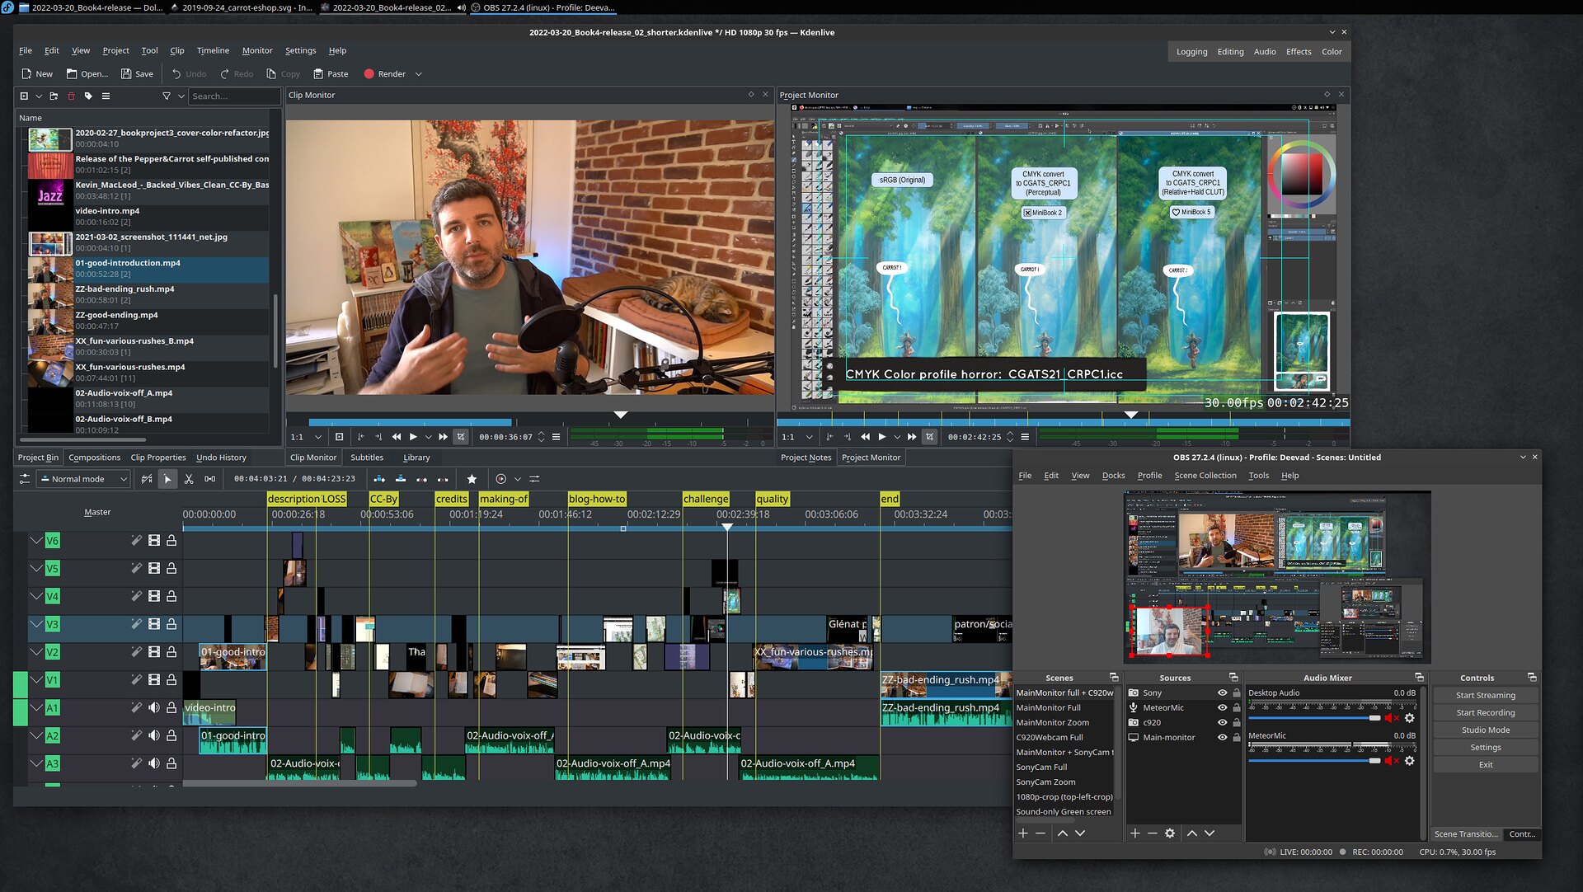1583x892 pixels.
Task: Unmute Desktop Audio speaker icon in OBS
Action: [x=1390, y=718]
